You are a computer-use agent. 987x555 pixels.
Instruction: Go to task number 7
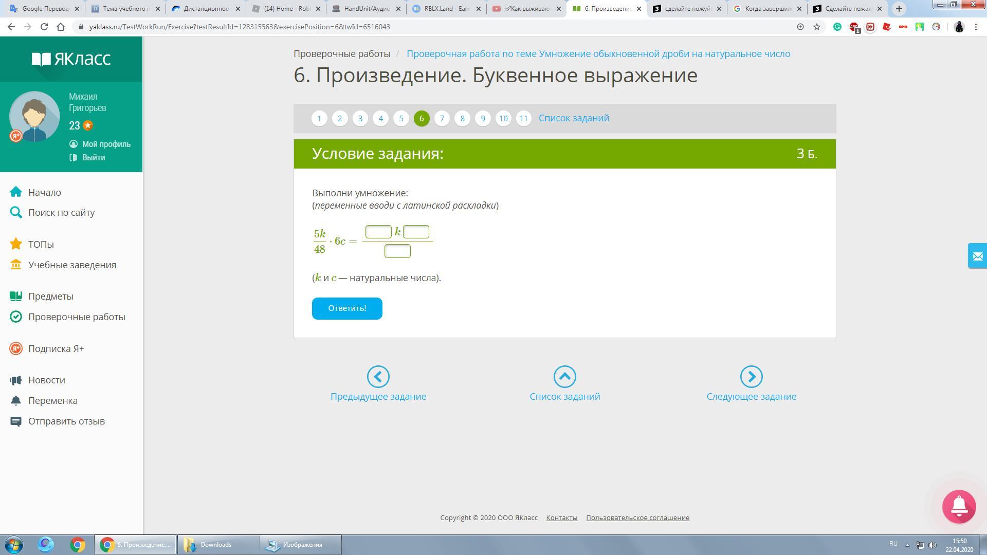(x=442, y=118)
